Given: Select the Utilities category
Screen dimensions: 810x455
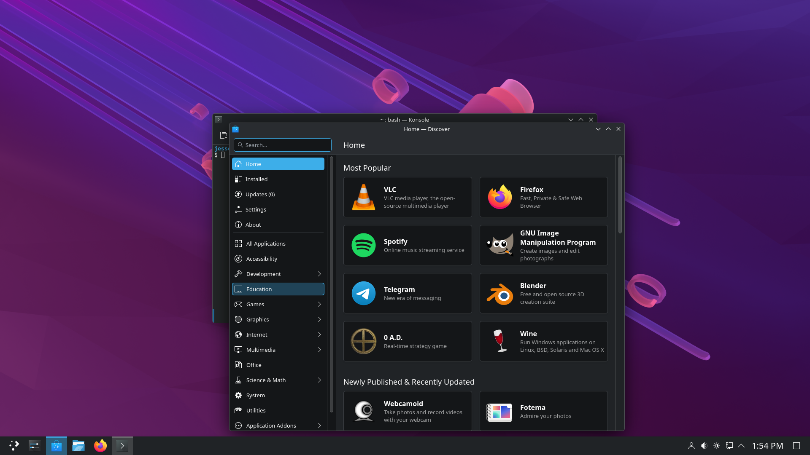Looking at the screenshot, I should point(278,410).
